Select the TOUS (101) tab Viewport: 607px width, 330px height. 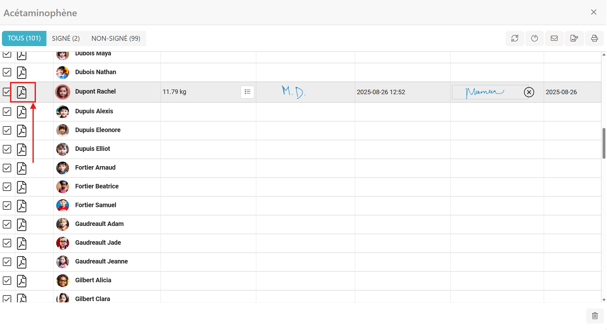[24, 39]
